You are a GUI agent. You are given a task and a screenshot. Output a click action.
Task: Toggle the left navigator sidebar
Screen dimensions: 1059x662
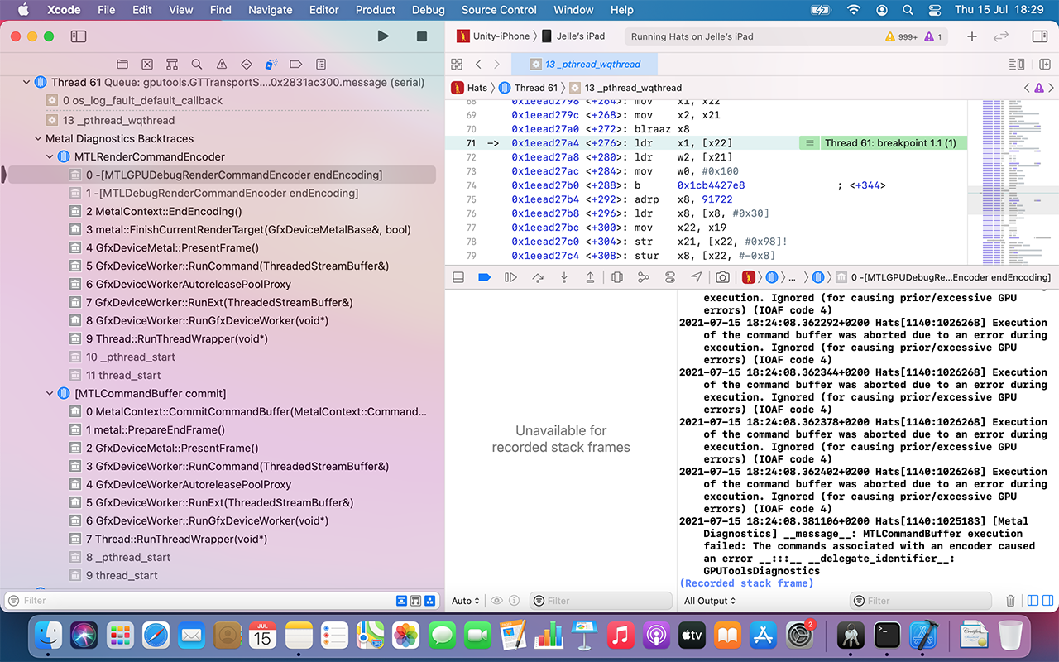pos(79,36)
